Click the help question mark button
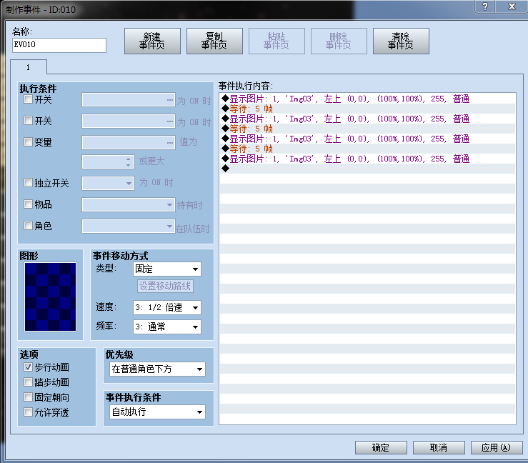This screenshot has height=463, width=528. point(485,6)
